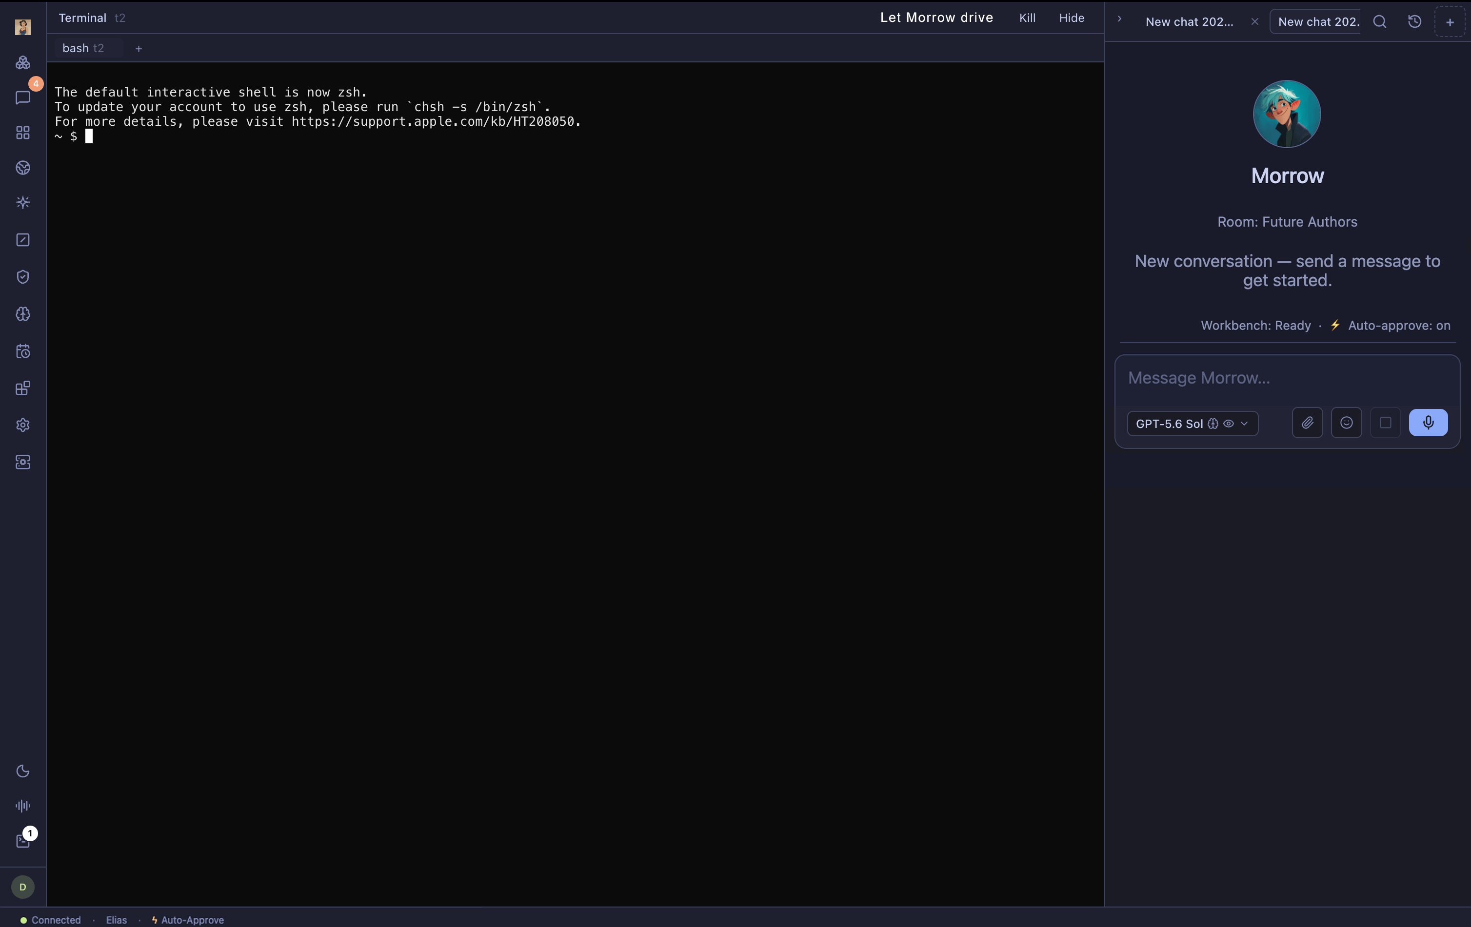1471x927 pixels.
Task: Click Room: Future Authors label
Action: click(x=1287, y=222)
